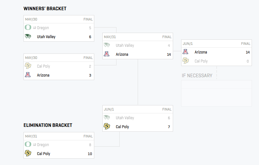Click Utah Valley logo in Jun 1 elimination game

coord(107,117)
